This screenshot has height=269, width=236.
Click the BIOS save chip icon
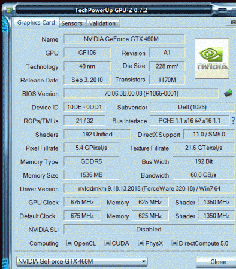(228, 93)
